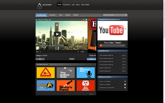Play the Secret Ending video
165x103 pixels.
pos(57,34)
